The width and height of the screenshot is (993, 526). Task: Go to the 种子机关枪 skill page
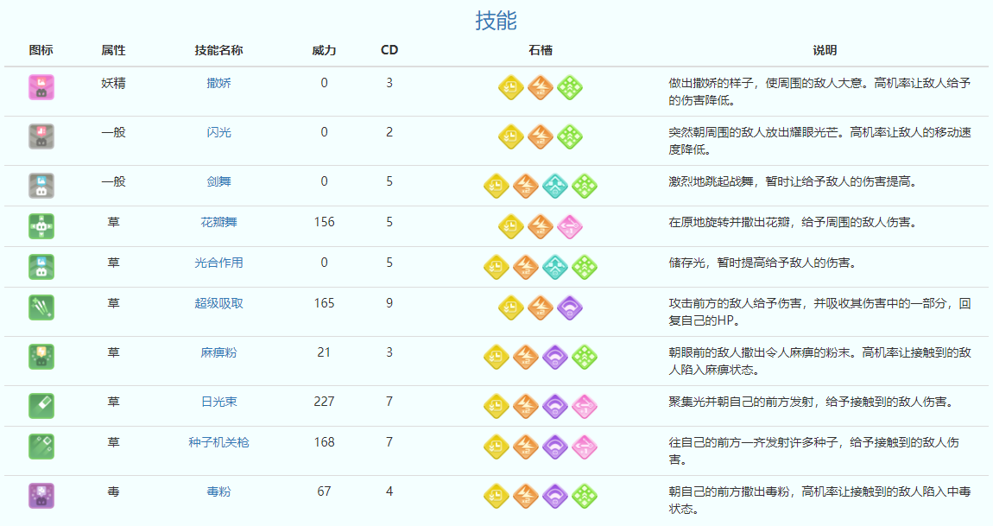point(218,442)
